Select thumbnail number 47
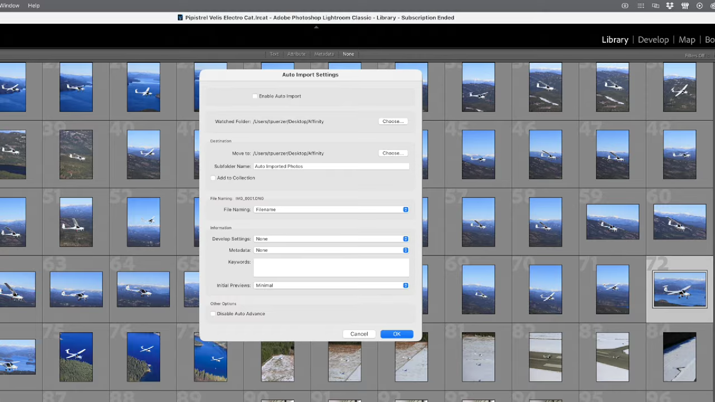Screen dimensions: 715x402 coord(613,154)
